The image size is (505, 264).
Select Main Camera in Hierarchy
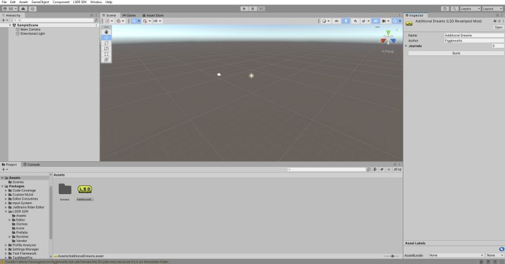coord(30,29)
